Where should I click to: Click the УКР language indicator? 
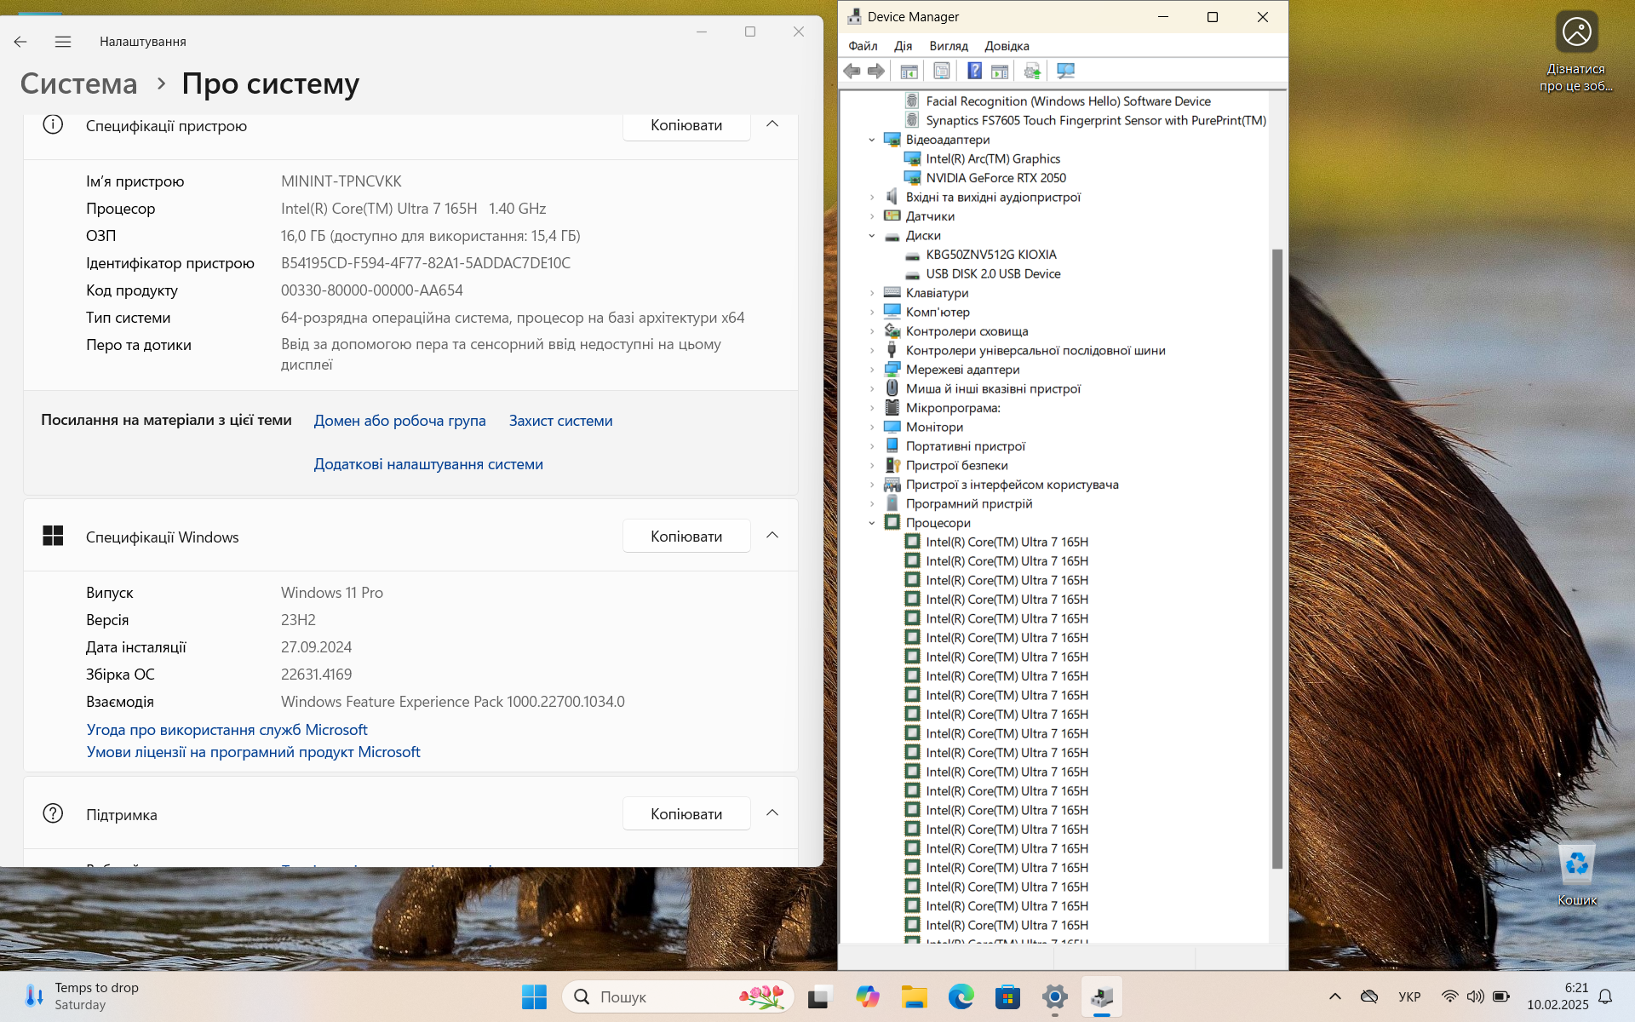(x=1409, y=996)
